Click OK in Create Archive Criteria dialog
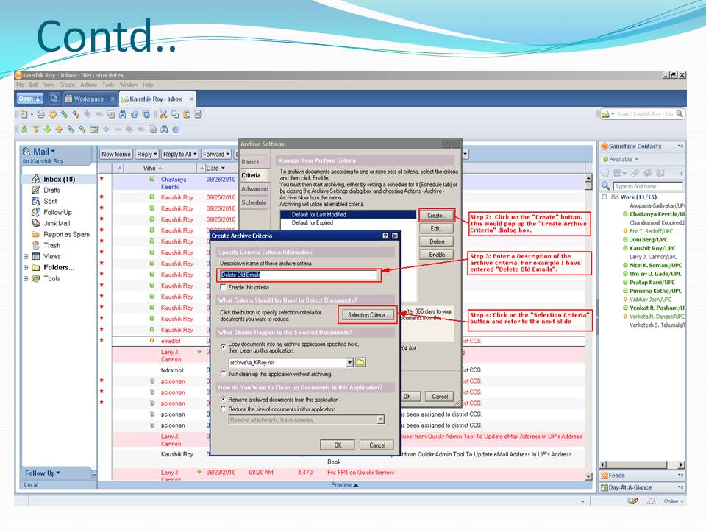 point(338,445)
